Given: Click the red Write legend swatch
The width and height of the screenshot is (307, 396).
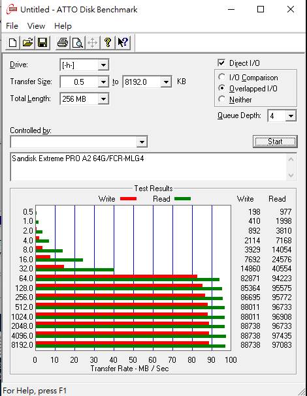Looking at the screenshot, I should (128, 199).
